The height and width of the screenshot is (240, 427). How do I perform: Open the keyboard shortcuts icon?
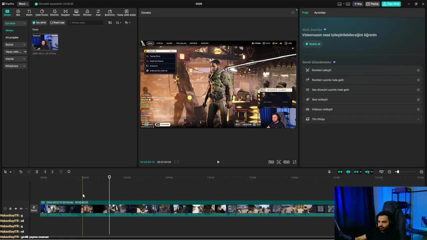pos(348,4)
